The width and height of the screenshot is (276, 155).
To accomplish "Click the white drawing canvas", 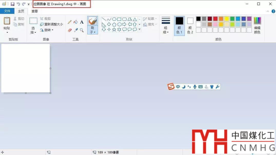I will [x=25, y=68].
